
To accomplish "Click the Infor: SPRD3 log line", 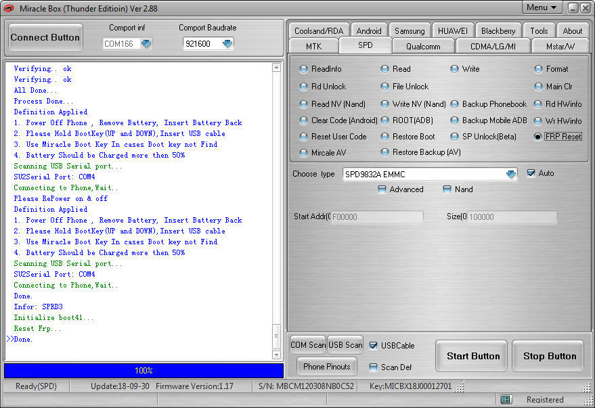I will (39, 307).
